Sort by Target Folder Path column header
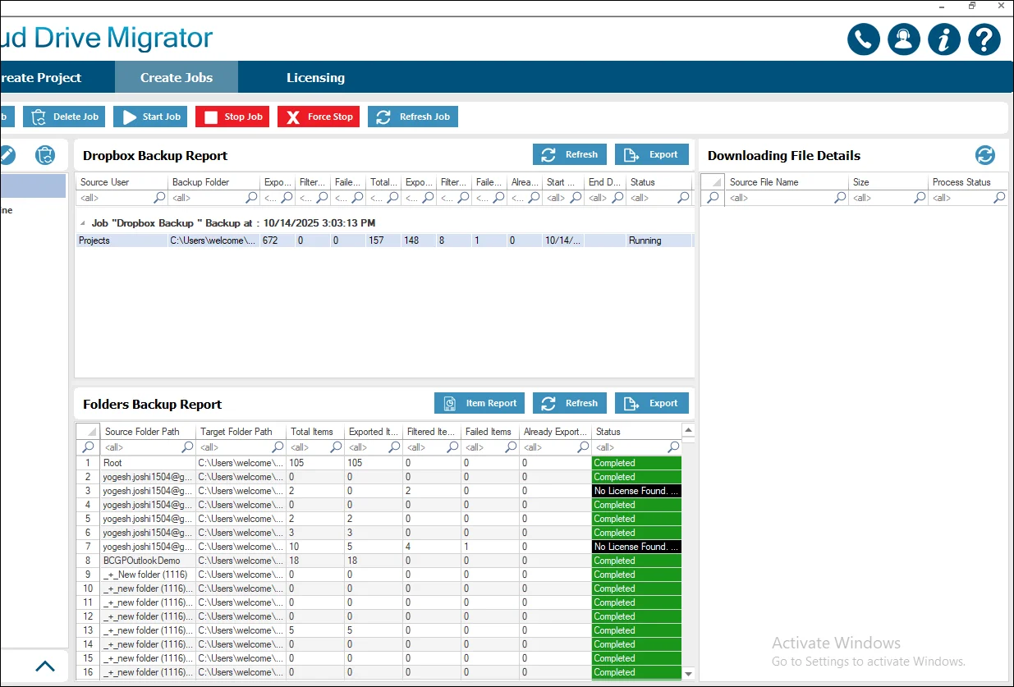The height and width of the screenshot is (687, 1014). (x=241, y=432)
